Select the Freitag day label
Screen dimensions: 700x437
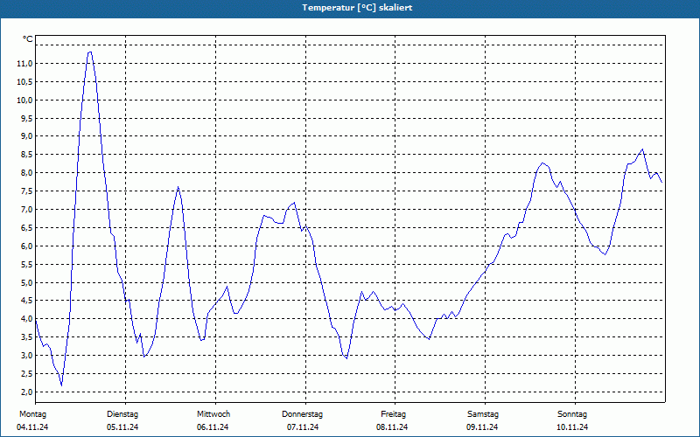tap(393, 414)
